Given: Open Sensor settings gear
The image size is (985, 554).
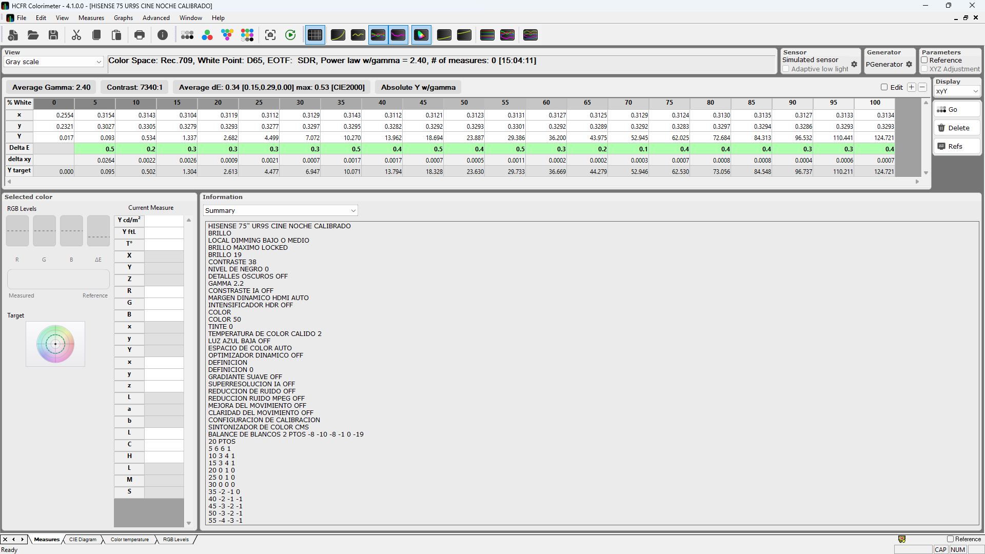Looking at the screenshot, I should [x=854, y=64].
